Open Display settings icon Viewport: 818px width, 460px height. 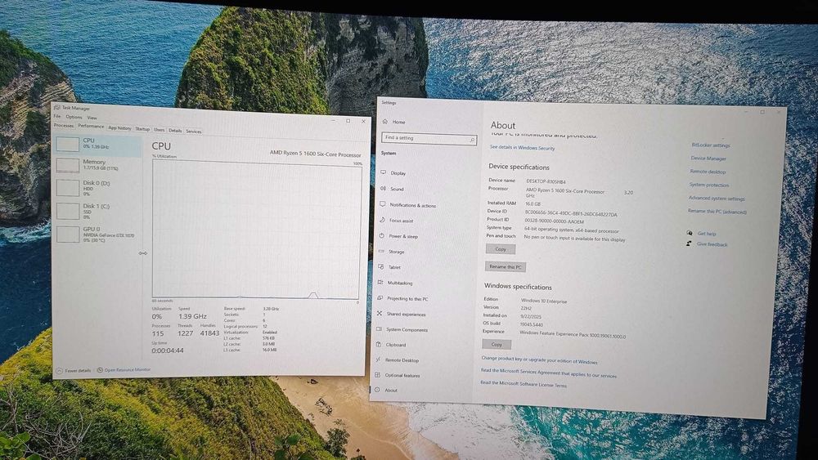tap(383, 172)
